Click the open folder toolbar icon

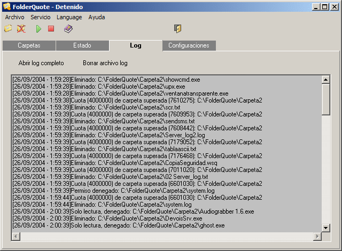point(8,28)
